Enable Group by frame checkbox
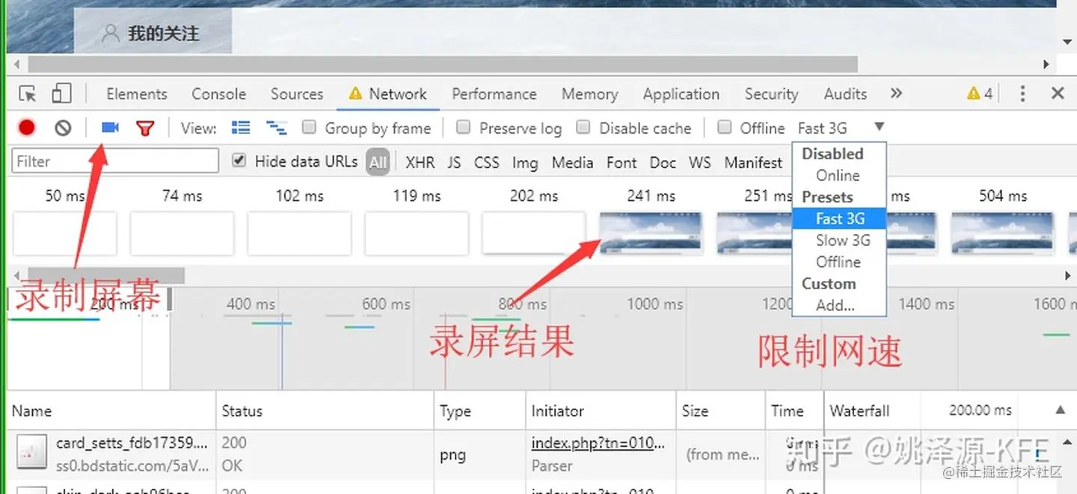 pyautogui.click(x=309, y=127)
